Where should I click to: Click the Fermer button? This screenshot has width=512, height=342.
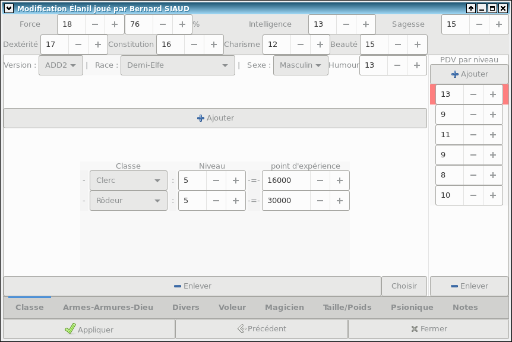tap(429, 329)
